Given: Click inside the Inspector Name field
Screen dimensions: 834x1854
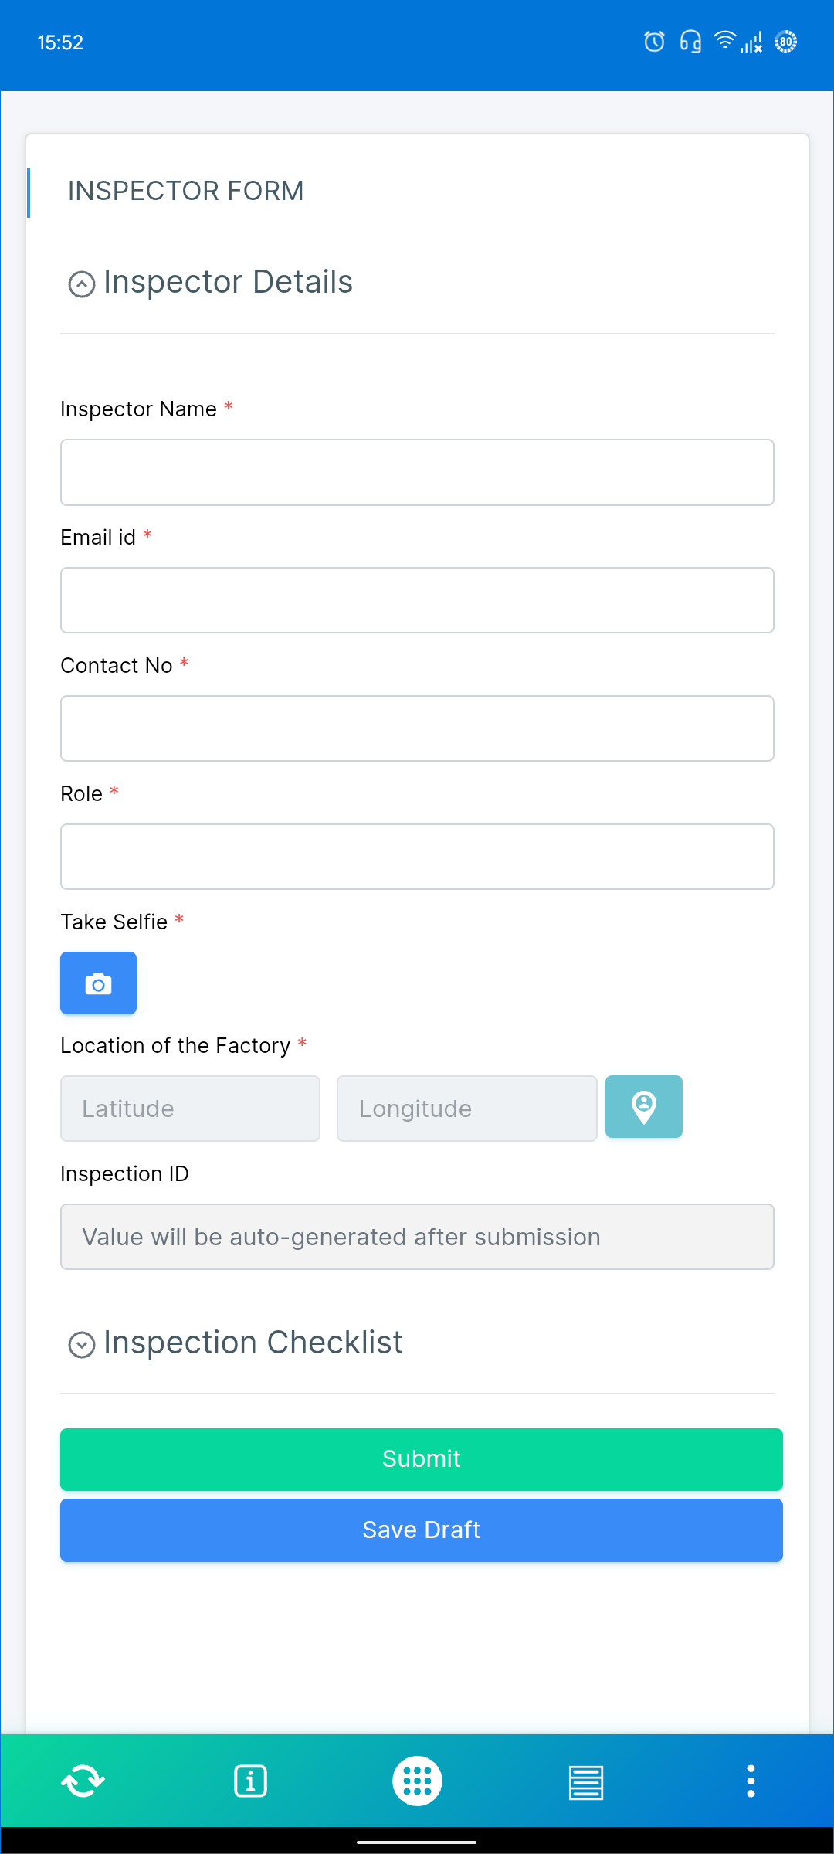Looking at the screenshot, I should (x=417, y=472).
